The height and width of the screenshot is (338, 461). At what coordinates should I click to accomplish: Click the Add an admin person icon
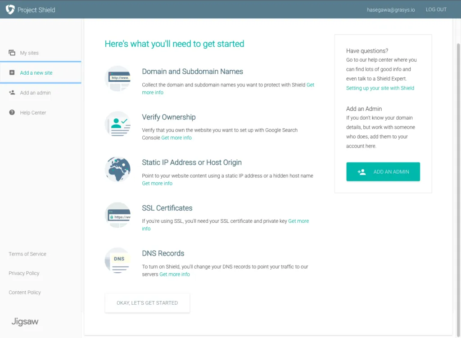[x=12, y=93]
